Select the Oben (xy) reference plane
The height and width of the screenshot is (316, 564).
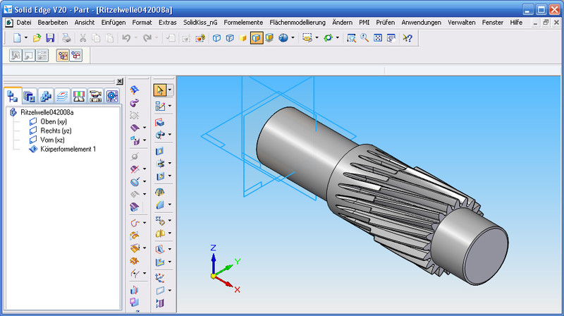pyautogui.click(x=53, y=121)
